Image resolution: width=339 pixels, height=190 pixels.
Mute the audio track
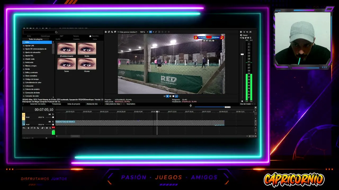click(x=47, y=128)
